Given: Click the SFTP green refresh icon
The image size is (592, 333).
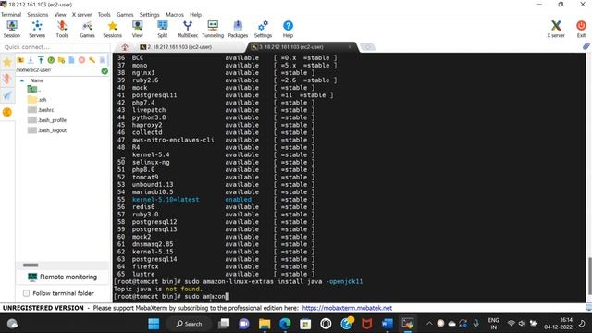Looking at the screenshot, I should pyautogui.click(x=51, y=60).
